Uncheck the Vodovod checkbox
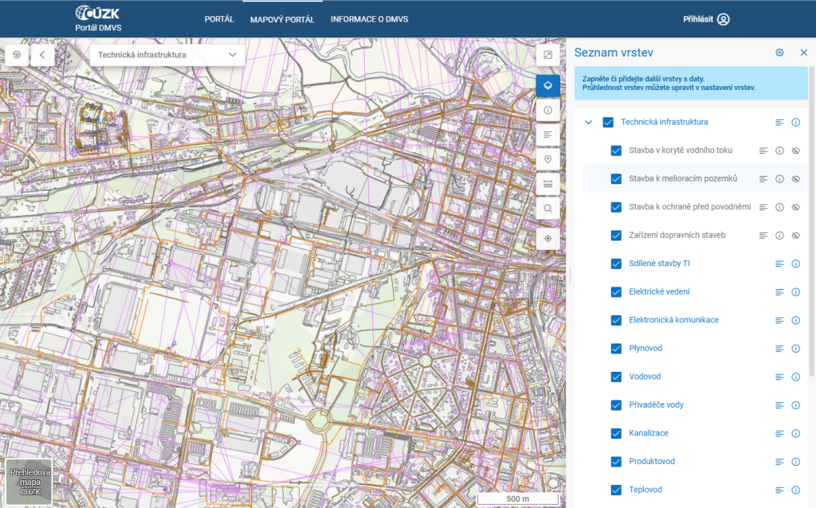The image size is (816, 508). coord(616,377)
